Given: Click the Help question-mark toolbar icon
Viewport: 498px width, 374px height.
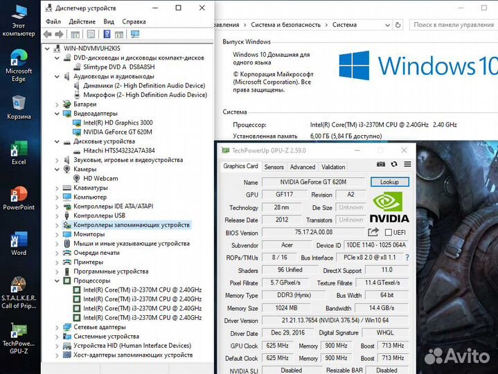Looking at the screenshot, I should coord(107,35).
